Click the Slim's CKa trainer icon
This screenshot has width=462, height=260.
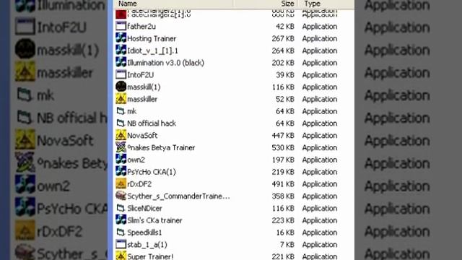coord(121,220)
